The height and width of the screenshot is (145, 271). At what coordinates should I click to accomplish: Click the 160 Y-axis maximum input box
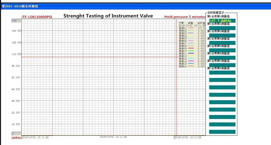[16, 21]
